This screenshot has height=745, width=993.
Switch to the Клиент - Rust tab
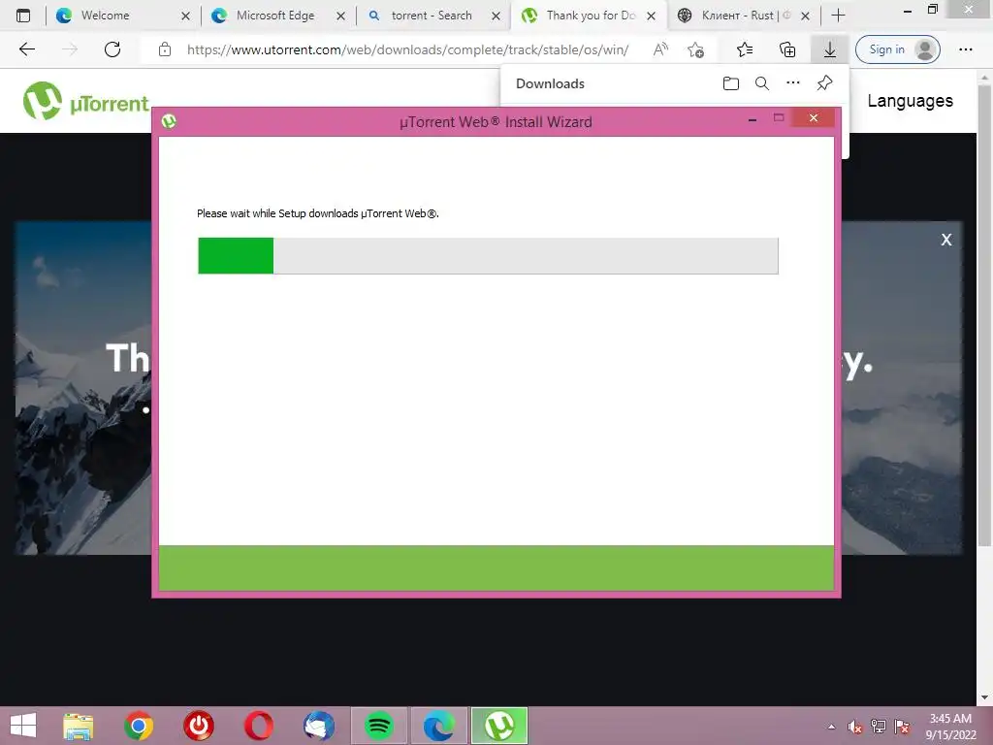point(746,16)
